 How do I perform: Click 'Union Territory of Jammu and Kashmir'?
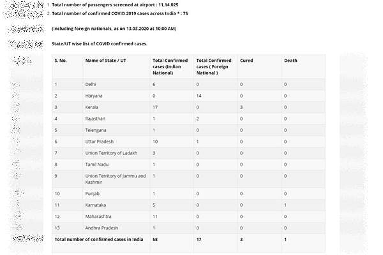click(115, 179)
